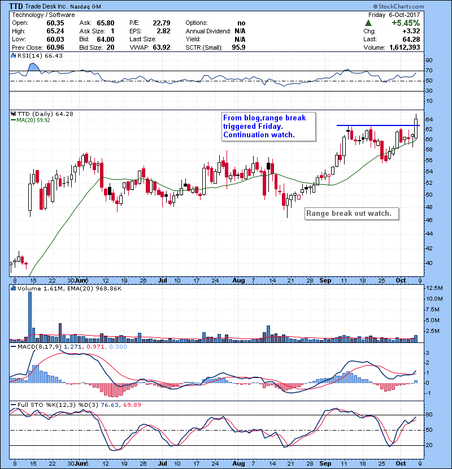This screenshot has height=469, width=452.
Task: Click the Sep label on the date axis
Action: pyautogui.click(x=325, y=280)
